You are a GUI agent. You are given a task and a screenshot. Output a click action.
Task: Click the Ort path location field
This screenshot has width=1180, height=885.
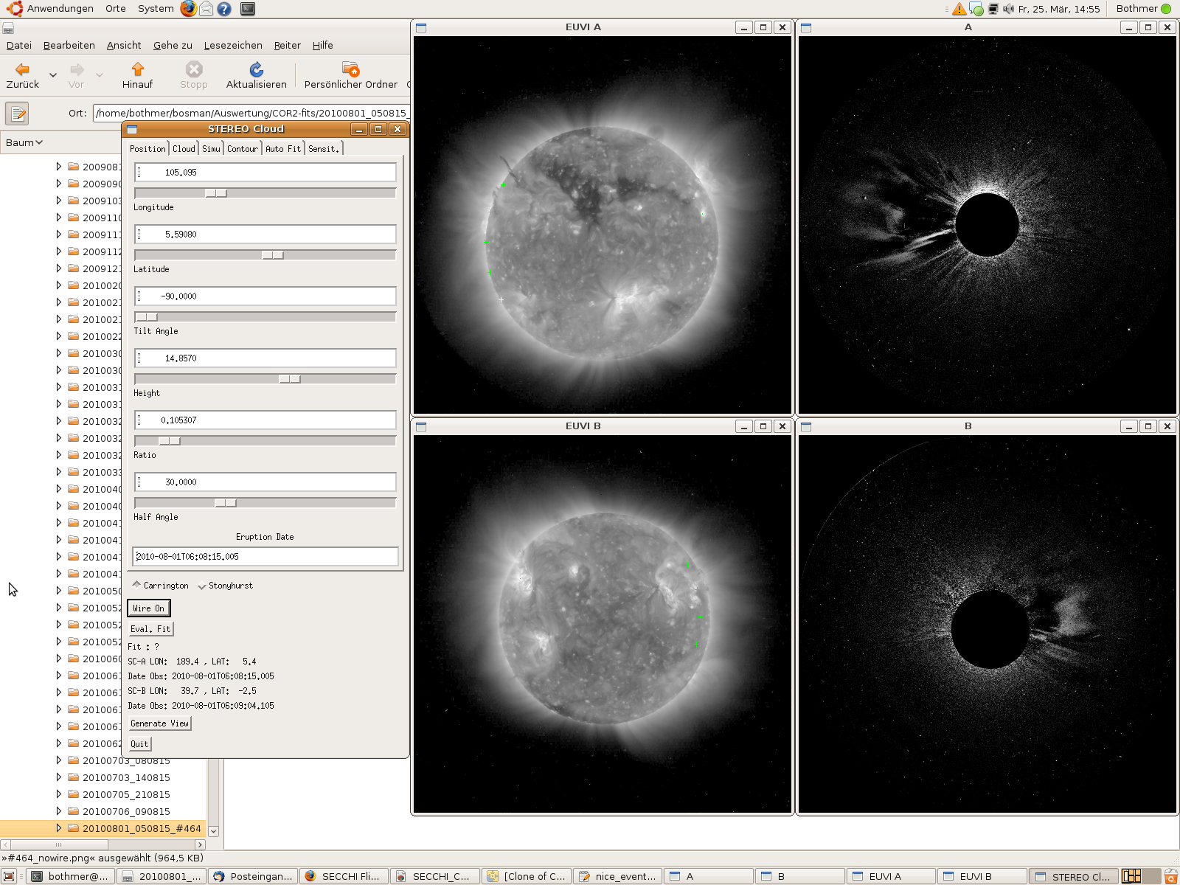pos(251,113)
